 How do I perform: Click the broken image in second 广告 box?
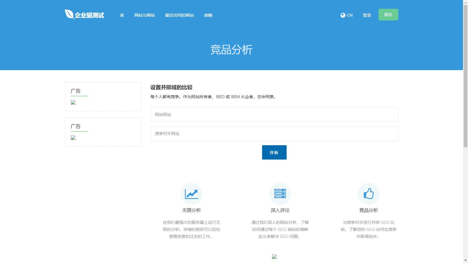click(x=73, y=138)
